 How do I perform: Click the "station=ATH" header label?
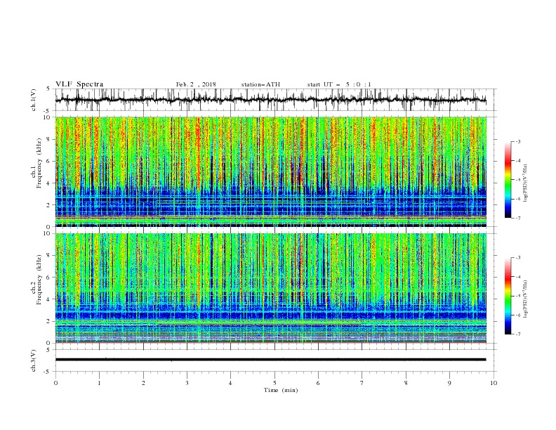[x=260, y=84]
